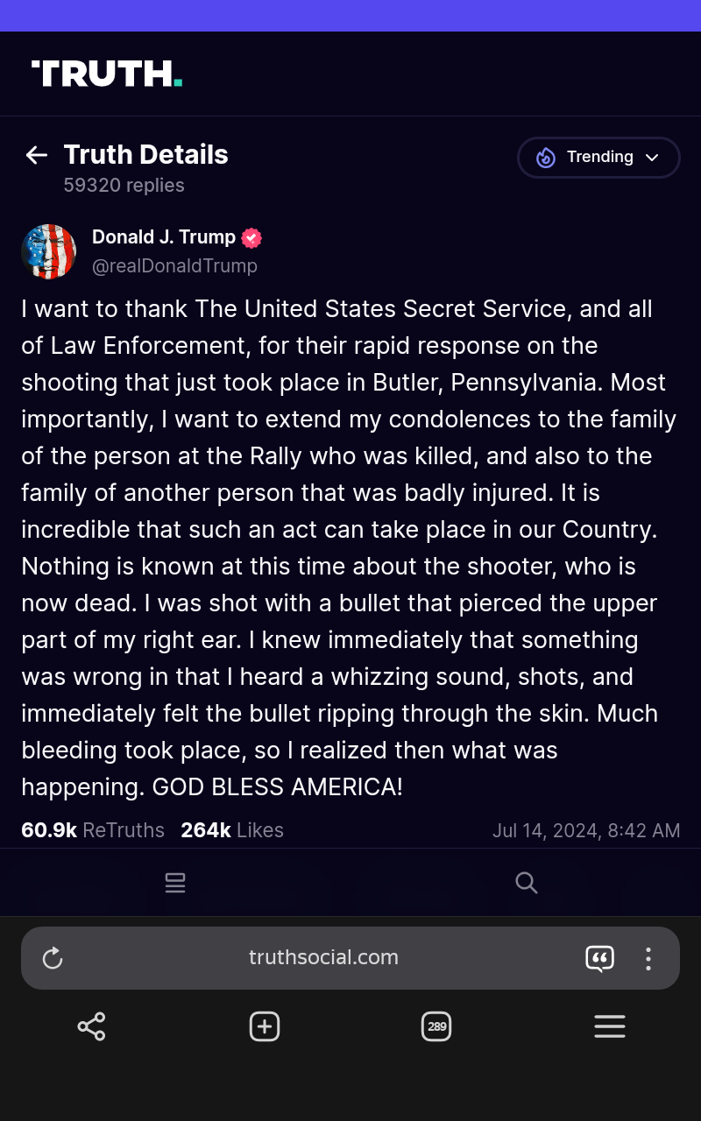Open the post author's profile avatar
The image size is (701, 1121).
[49, 251]
